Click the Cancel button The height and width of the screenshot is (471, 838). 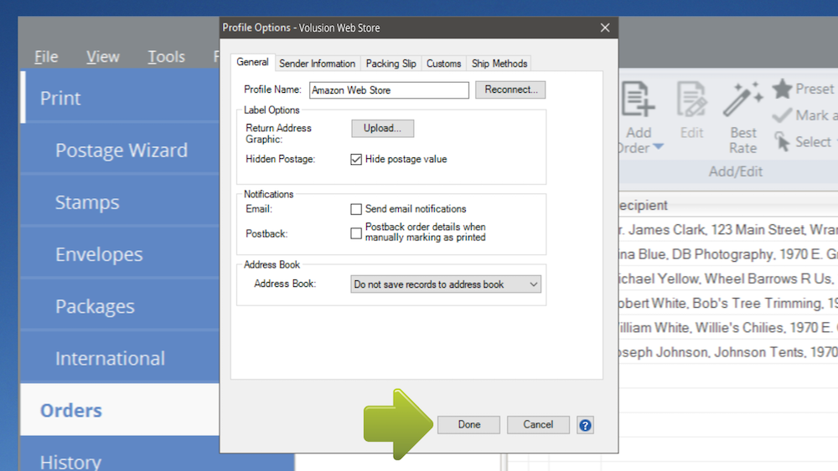pos(538,425)
